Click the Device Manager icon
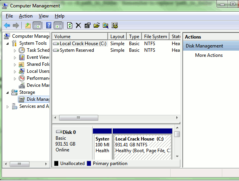This screenshot has height=181, width=239. click(22, 85)
